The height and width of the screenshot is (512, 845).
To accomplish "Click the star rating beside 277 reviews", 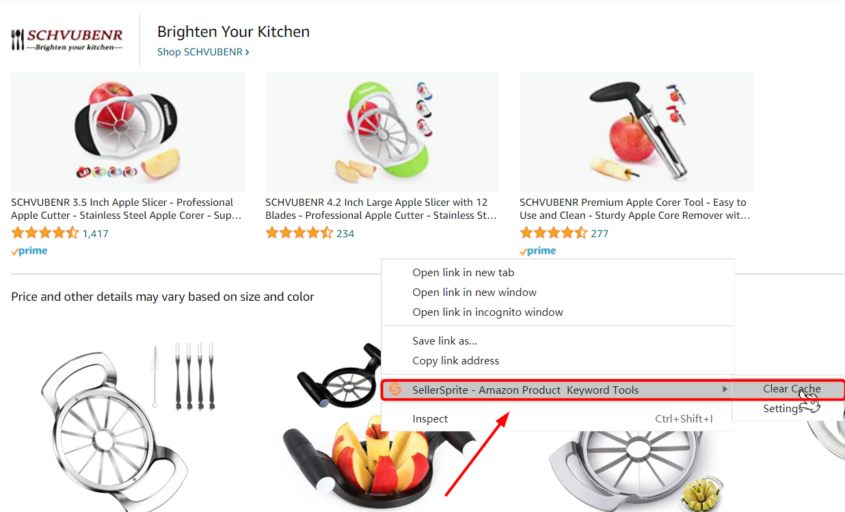I will [554, 233].
